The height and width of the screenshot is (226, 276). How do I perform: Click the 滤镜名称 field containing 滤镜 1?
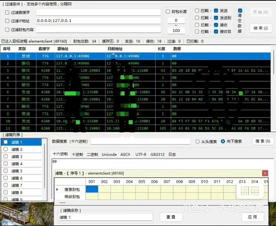(x=105, y=217)
